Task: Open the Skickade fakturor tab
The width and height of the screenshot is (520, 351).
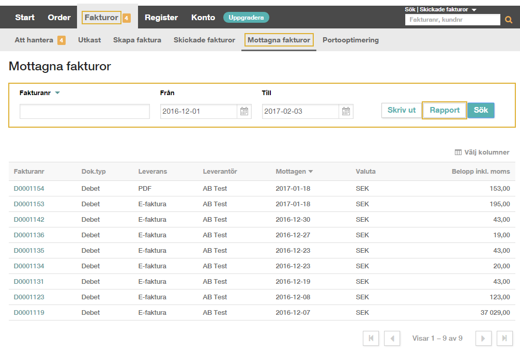Action: (204, 40)
